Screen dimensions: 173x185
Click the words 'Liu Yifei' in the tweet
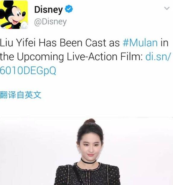pos(18,43)
